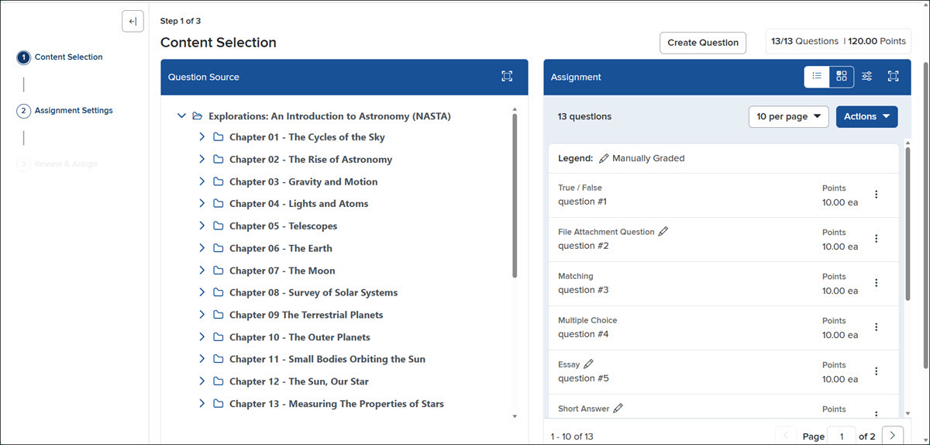The image size is (930, 445).
Task: Go to next page of questions
Action: pyautogui.click(x=893, y=436)
